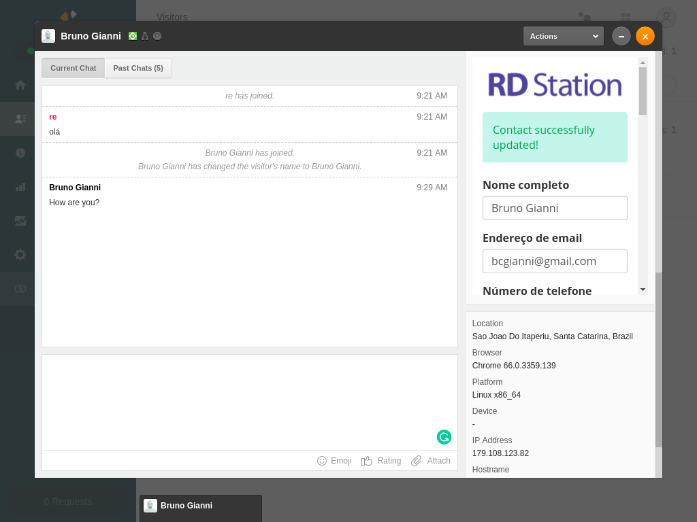
Task: Open the Bruno Gianni chat tab at the bottom
Action: tap(200, 506)
